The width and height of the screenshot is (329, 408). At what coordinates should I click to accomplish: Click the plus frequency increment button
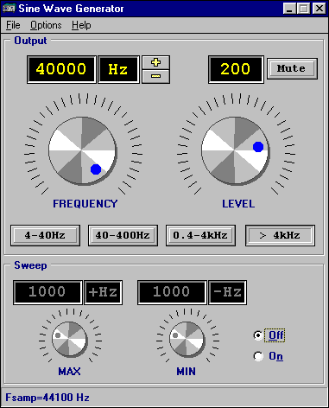(156, 62)
